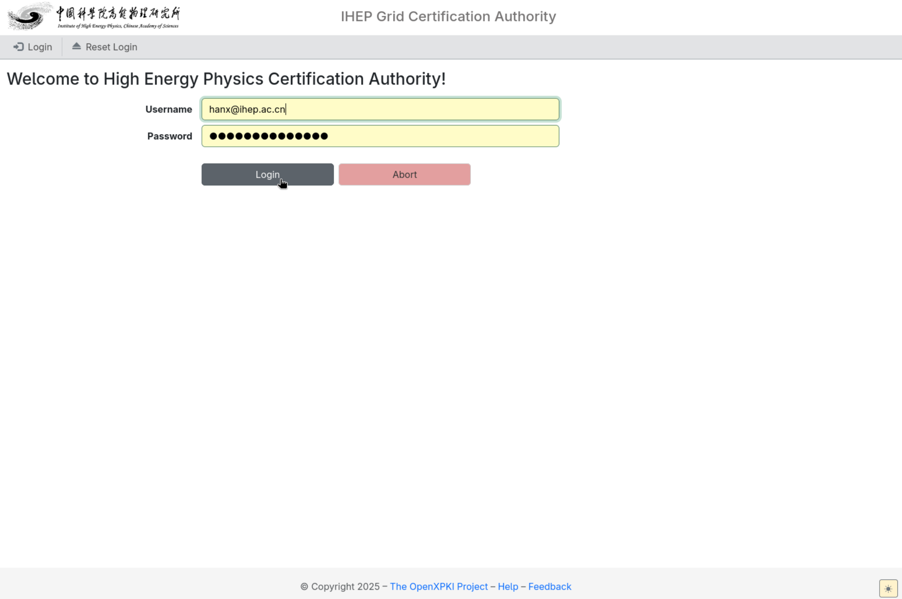This screenshot has width=902, height=599.
Task: Open the Help link in the footer
Action: [x=508, y=586]
